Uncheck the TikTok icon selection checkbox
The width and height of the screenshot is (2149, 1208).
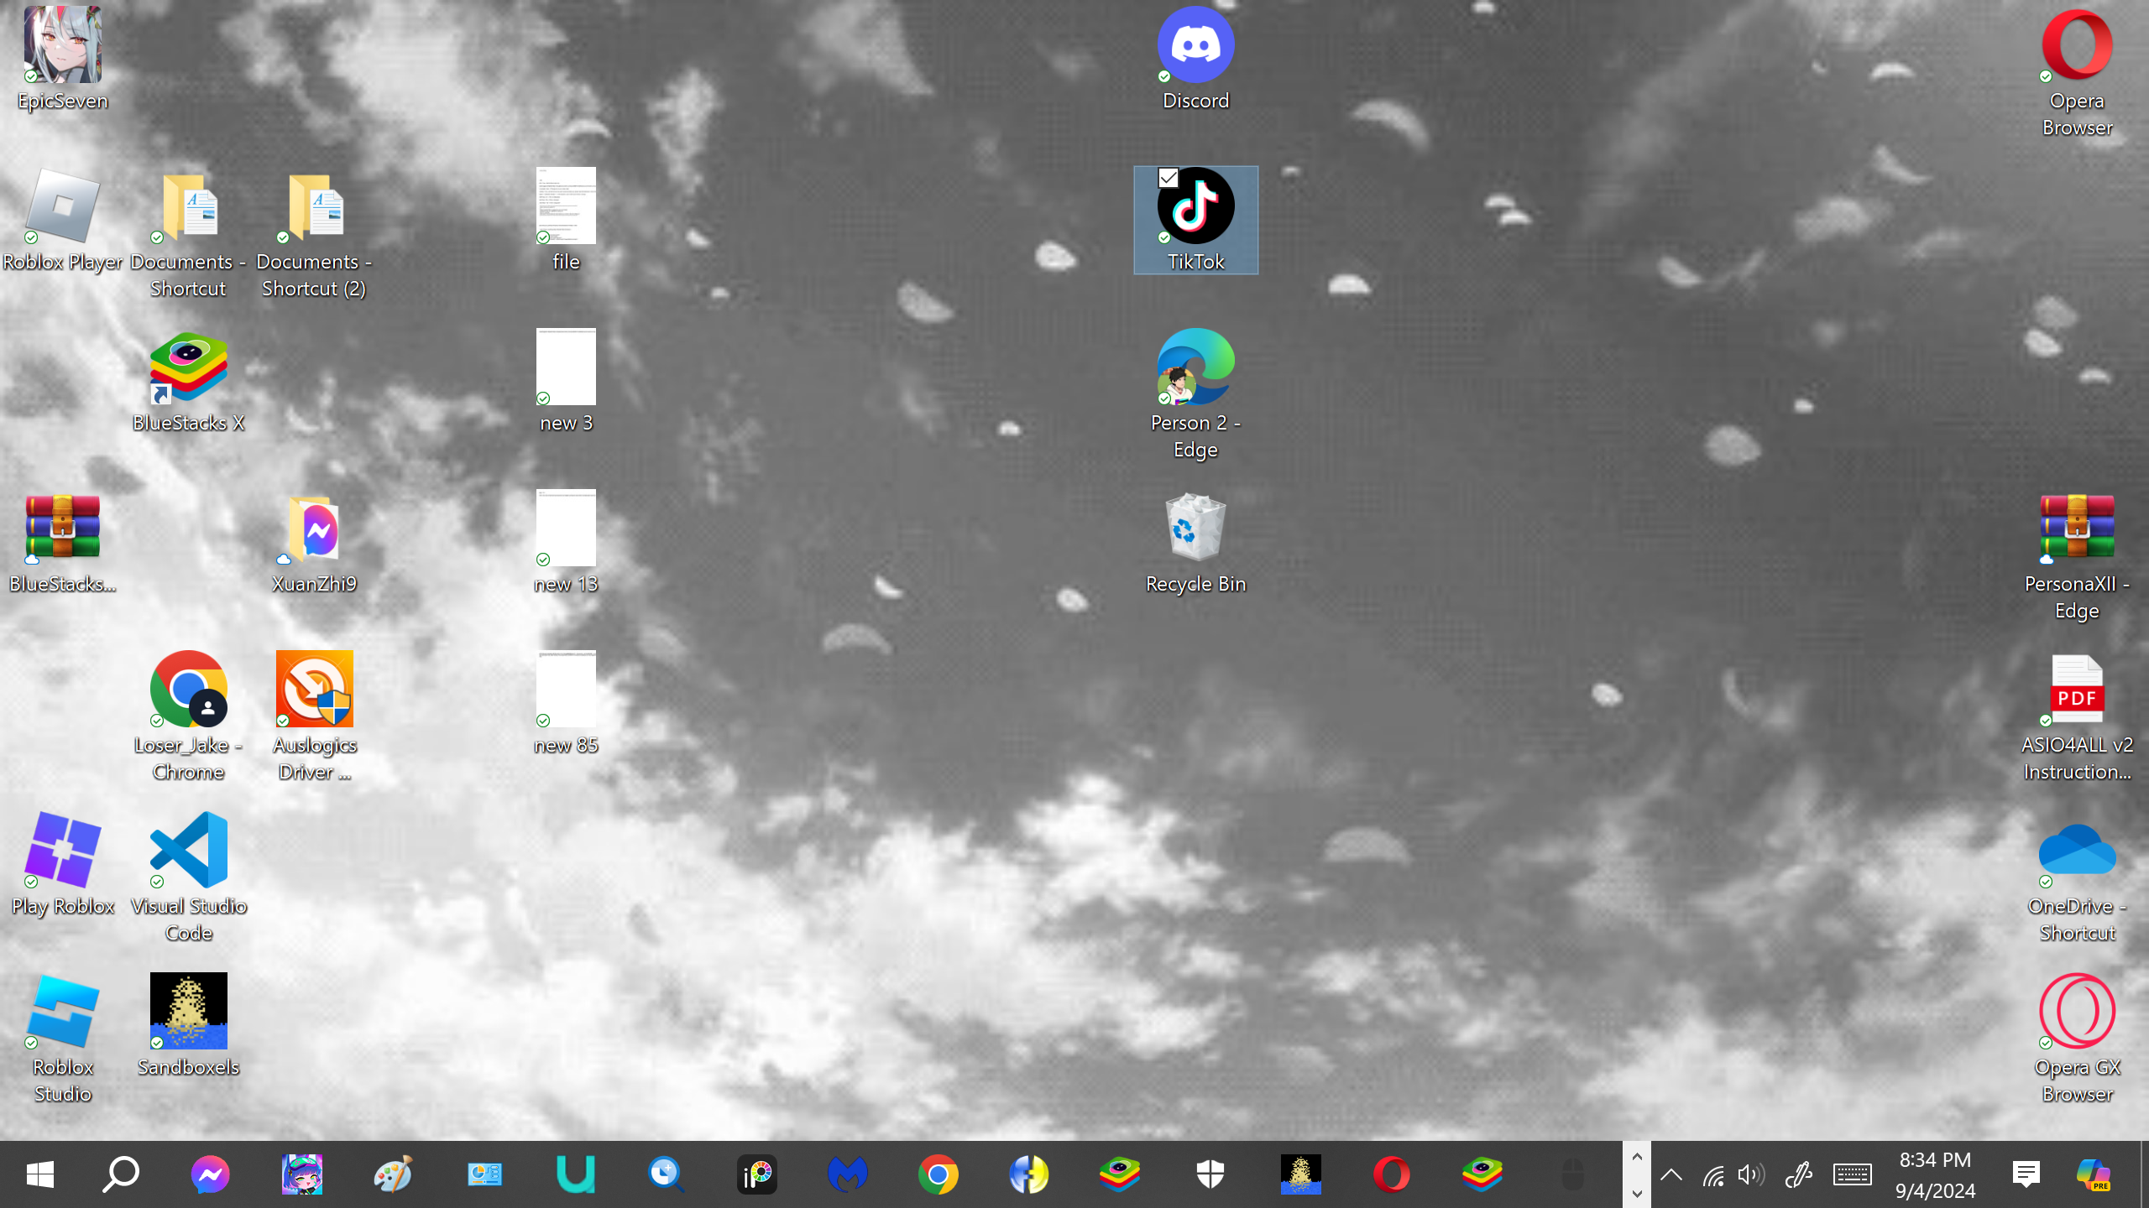point(1168,178)
